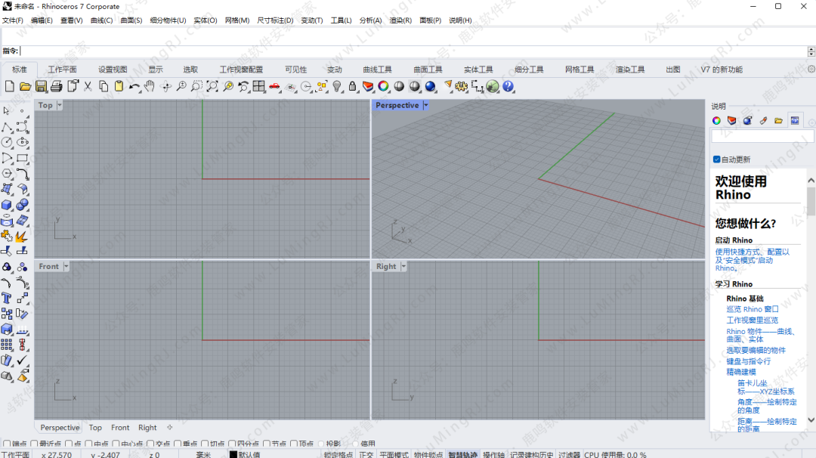Screen dimensions: 816x458
Task: Select the Pan hand tool
Action: pos(150,86)
